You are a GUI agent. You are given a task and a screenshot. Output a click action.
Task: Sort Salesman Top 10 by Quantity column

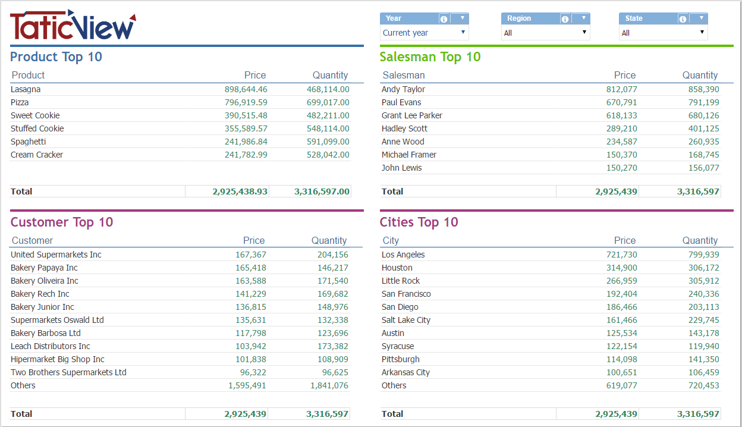click(700, 75)
